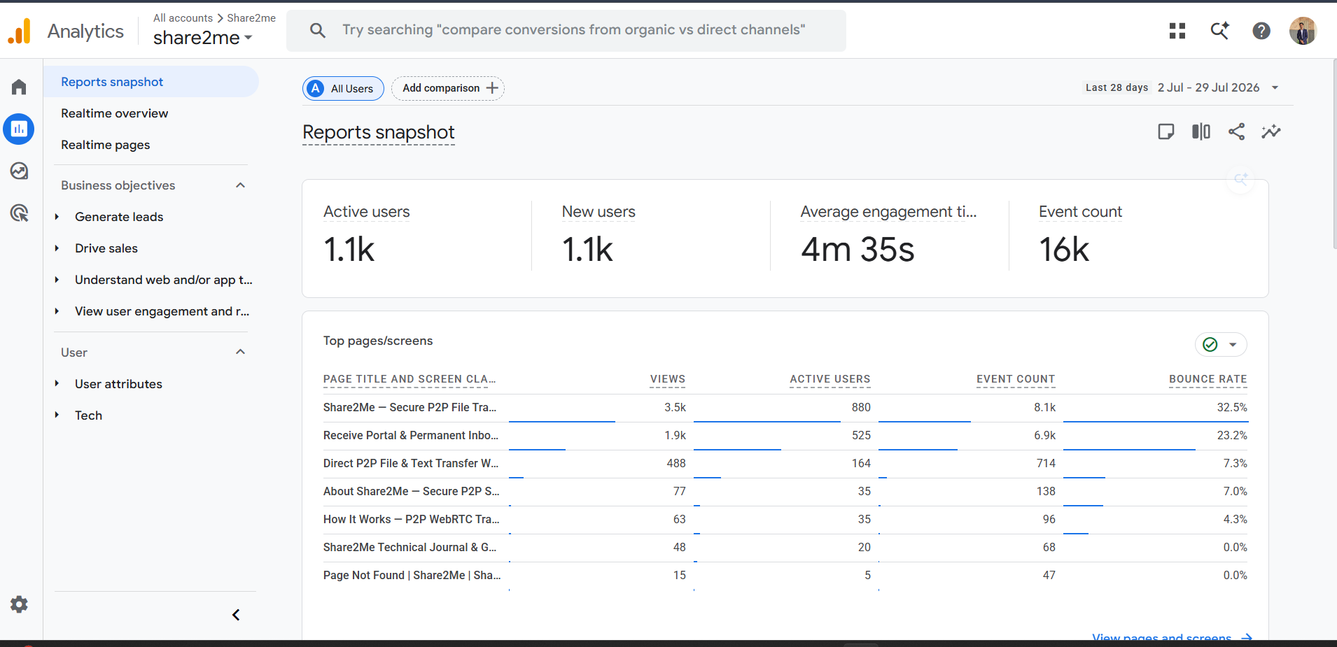Open the Top pages card status dropdown
This screenshot has width=1337, height=647.
coord(1221,344)
